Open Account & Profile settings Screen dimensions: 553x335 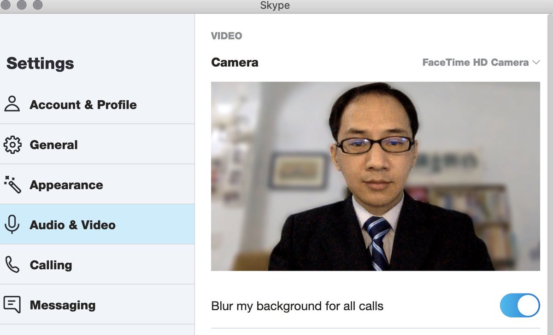pyautogui.click(x=97, y=104)
